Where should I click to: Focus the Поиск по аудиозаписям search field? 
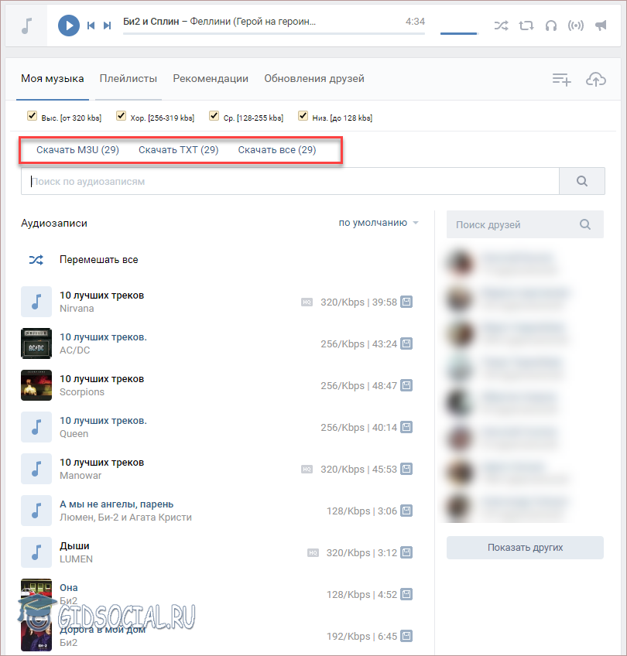click(x=290, y=182)
